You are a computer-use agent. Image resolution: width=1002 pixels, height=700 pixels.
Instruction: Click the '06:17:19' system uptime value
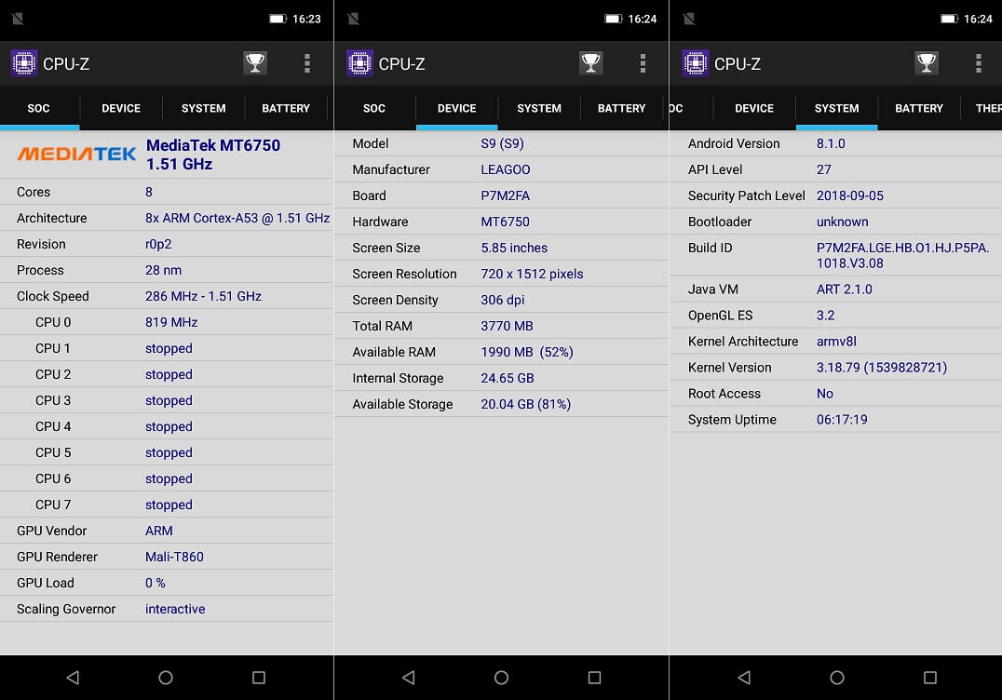pyautogui.click(x=842, y=420)
